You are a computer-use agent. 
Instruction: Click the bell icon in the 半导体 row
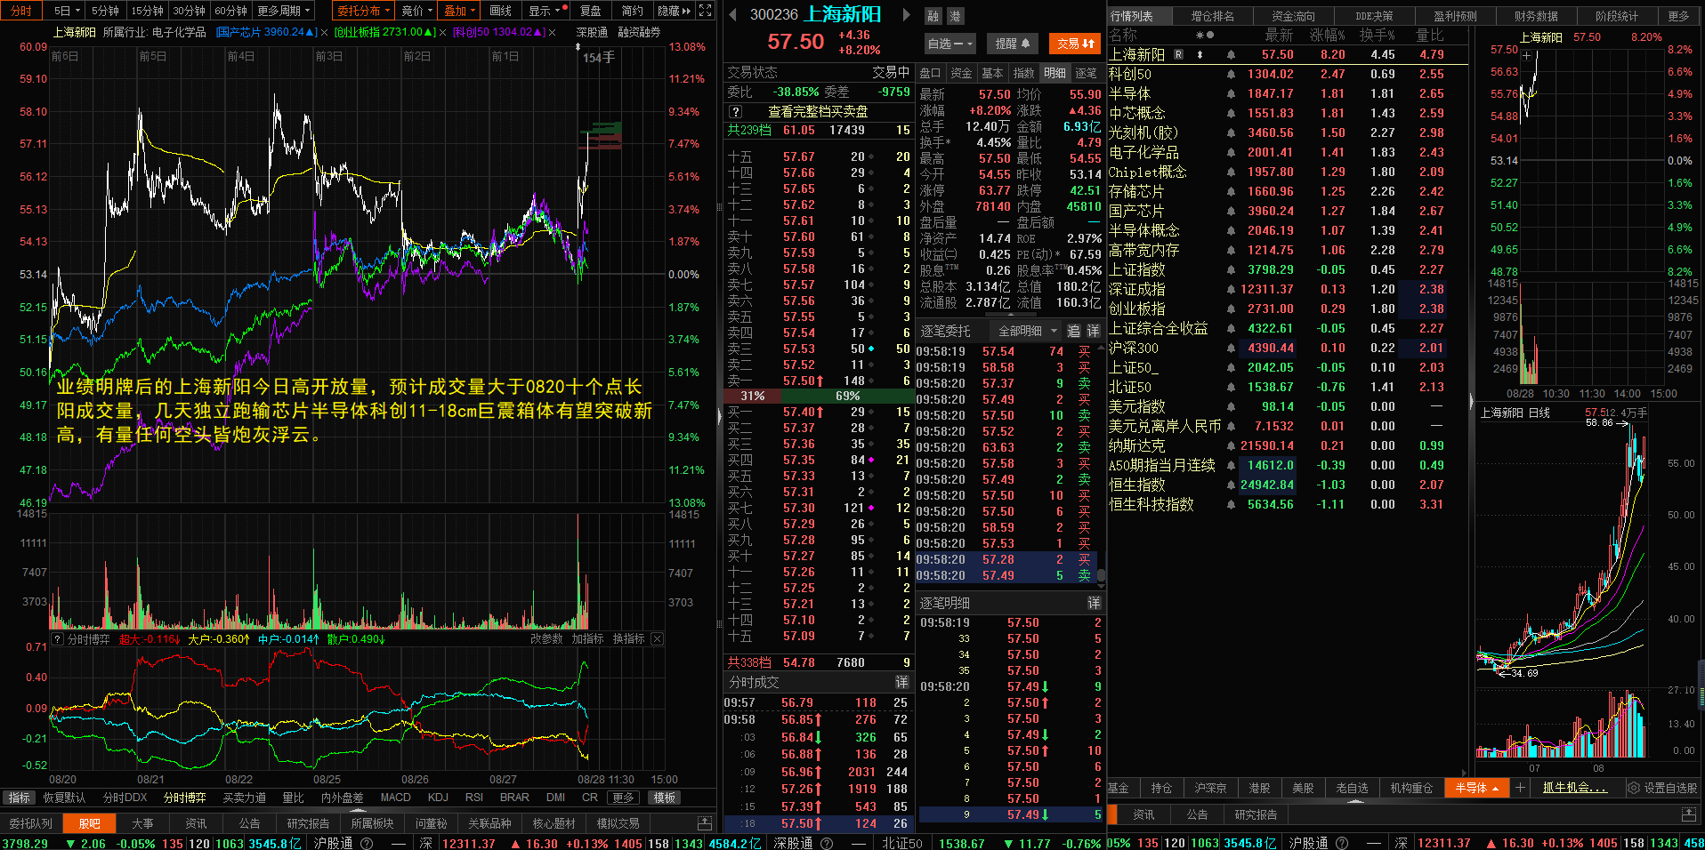coord(1231,93)
